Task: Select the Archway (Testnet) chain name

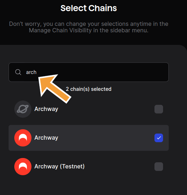Action: click(59, 167)
